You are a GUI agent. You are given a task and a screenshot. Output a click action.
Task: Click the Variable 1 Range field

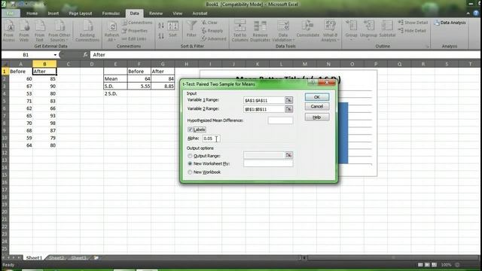(264, 100)
